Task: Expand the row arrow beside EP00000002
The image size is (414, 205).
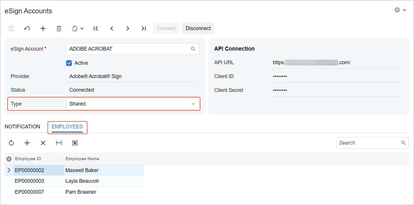Action: coord(9,170)
